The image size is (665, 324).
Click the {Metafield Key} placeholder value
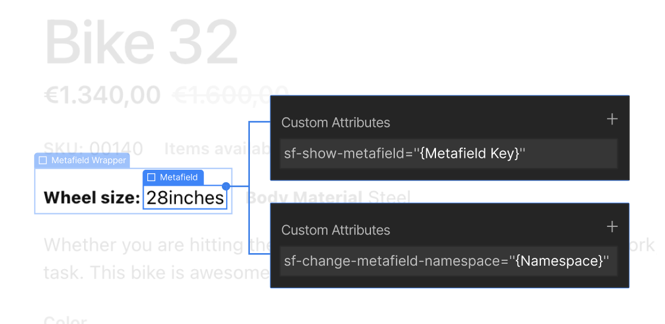(469, 153)
